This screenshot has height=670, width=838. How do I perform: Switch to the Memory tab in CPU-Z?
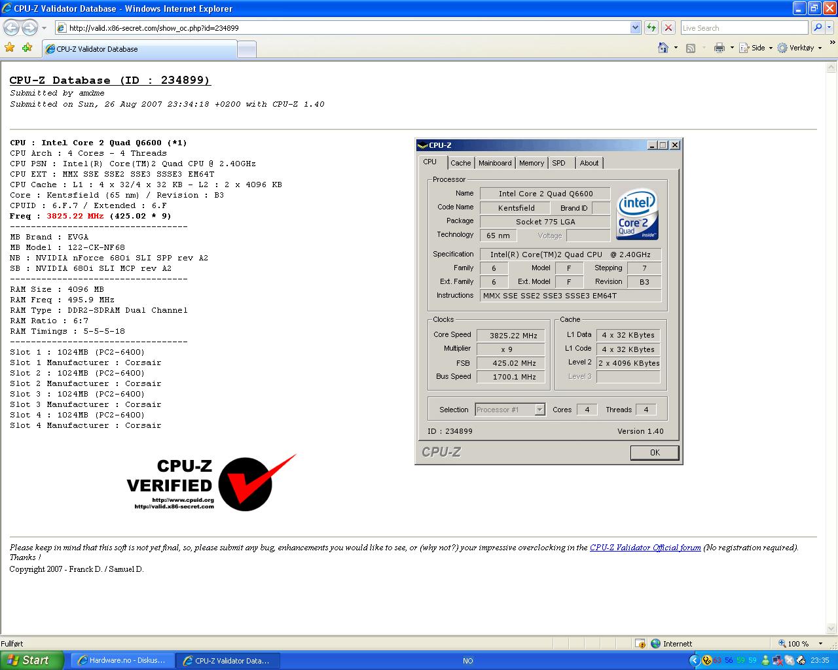(x=532, y=163)
